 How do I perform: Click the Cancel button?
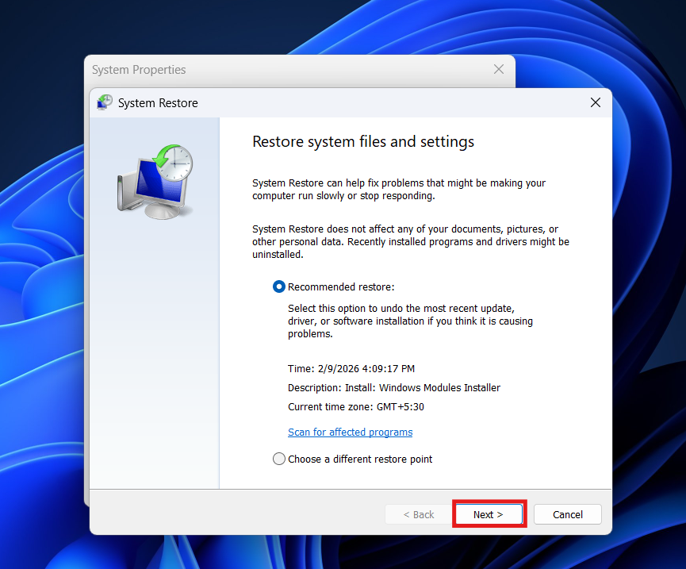click(567, 514)
